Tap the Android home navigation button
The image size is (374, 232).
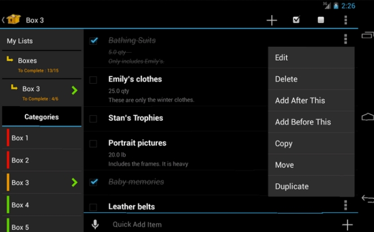368,117
